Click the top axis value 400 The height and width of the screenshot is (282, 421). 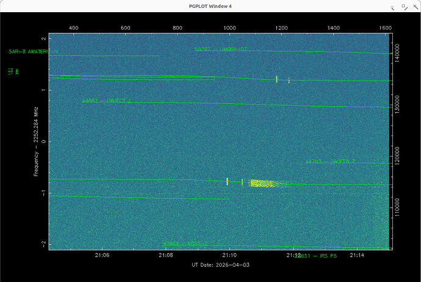[x=74, y=28]
